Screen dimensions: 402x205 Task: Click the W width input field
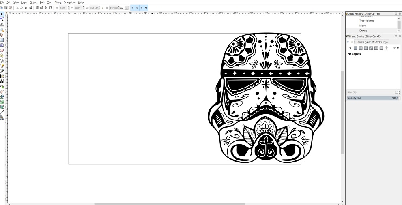click(95, 8)
